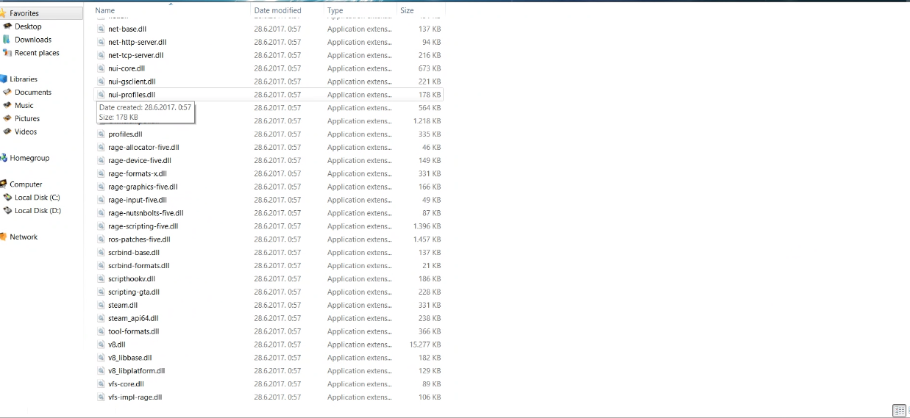Click the rage-allocator-five.dll file icon
Viewport: 910px width, 418px height.
(102, 147)
